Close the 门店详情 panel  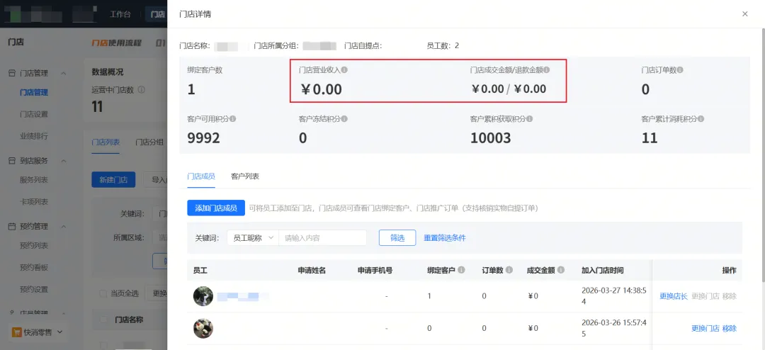click(744, 14)
